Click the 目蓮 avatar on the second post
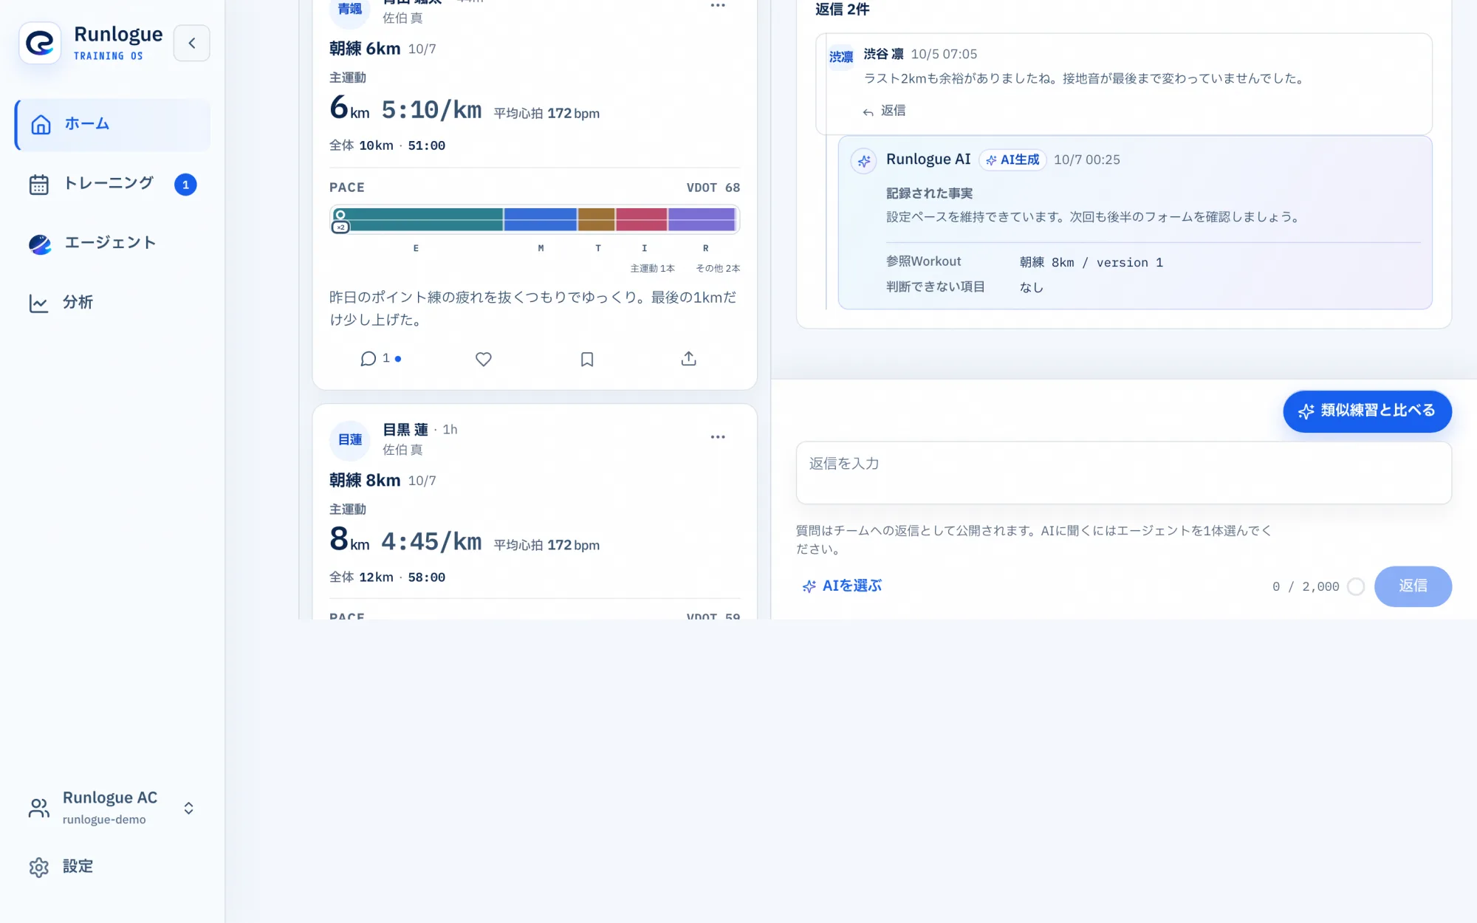 tap(350, 440)
